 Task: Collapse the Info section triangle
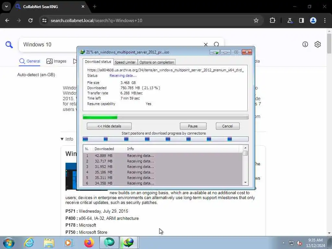click(x=62, y=139)
